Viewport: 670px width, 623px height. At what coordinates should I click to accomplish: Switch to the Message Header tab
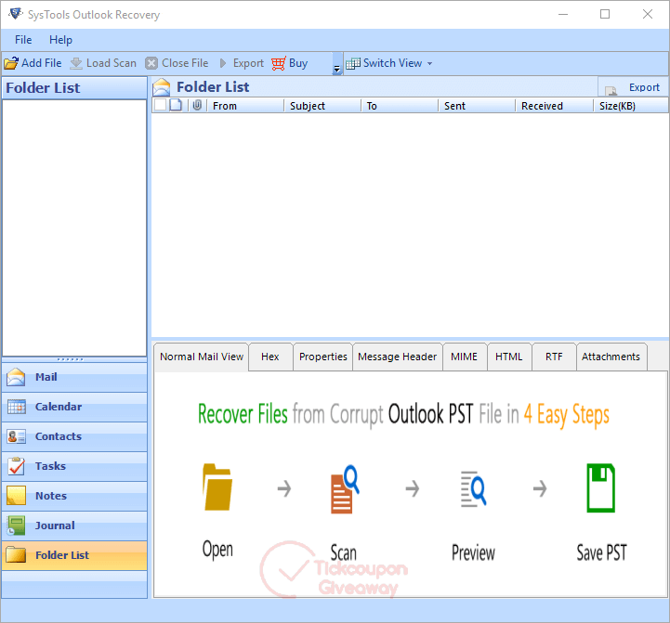[x=398, y=357]
